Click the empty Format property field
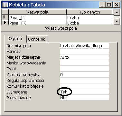This screenshot has height=116, width=122. pyautogui.click(x=84, y=51)
